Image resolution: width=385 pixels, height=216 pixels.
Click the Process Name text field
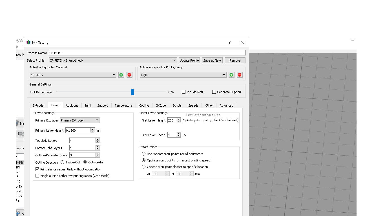coord(147,53)
